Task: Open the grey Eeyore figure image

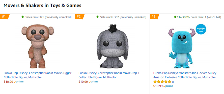Action: pos(112,46)
